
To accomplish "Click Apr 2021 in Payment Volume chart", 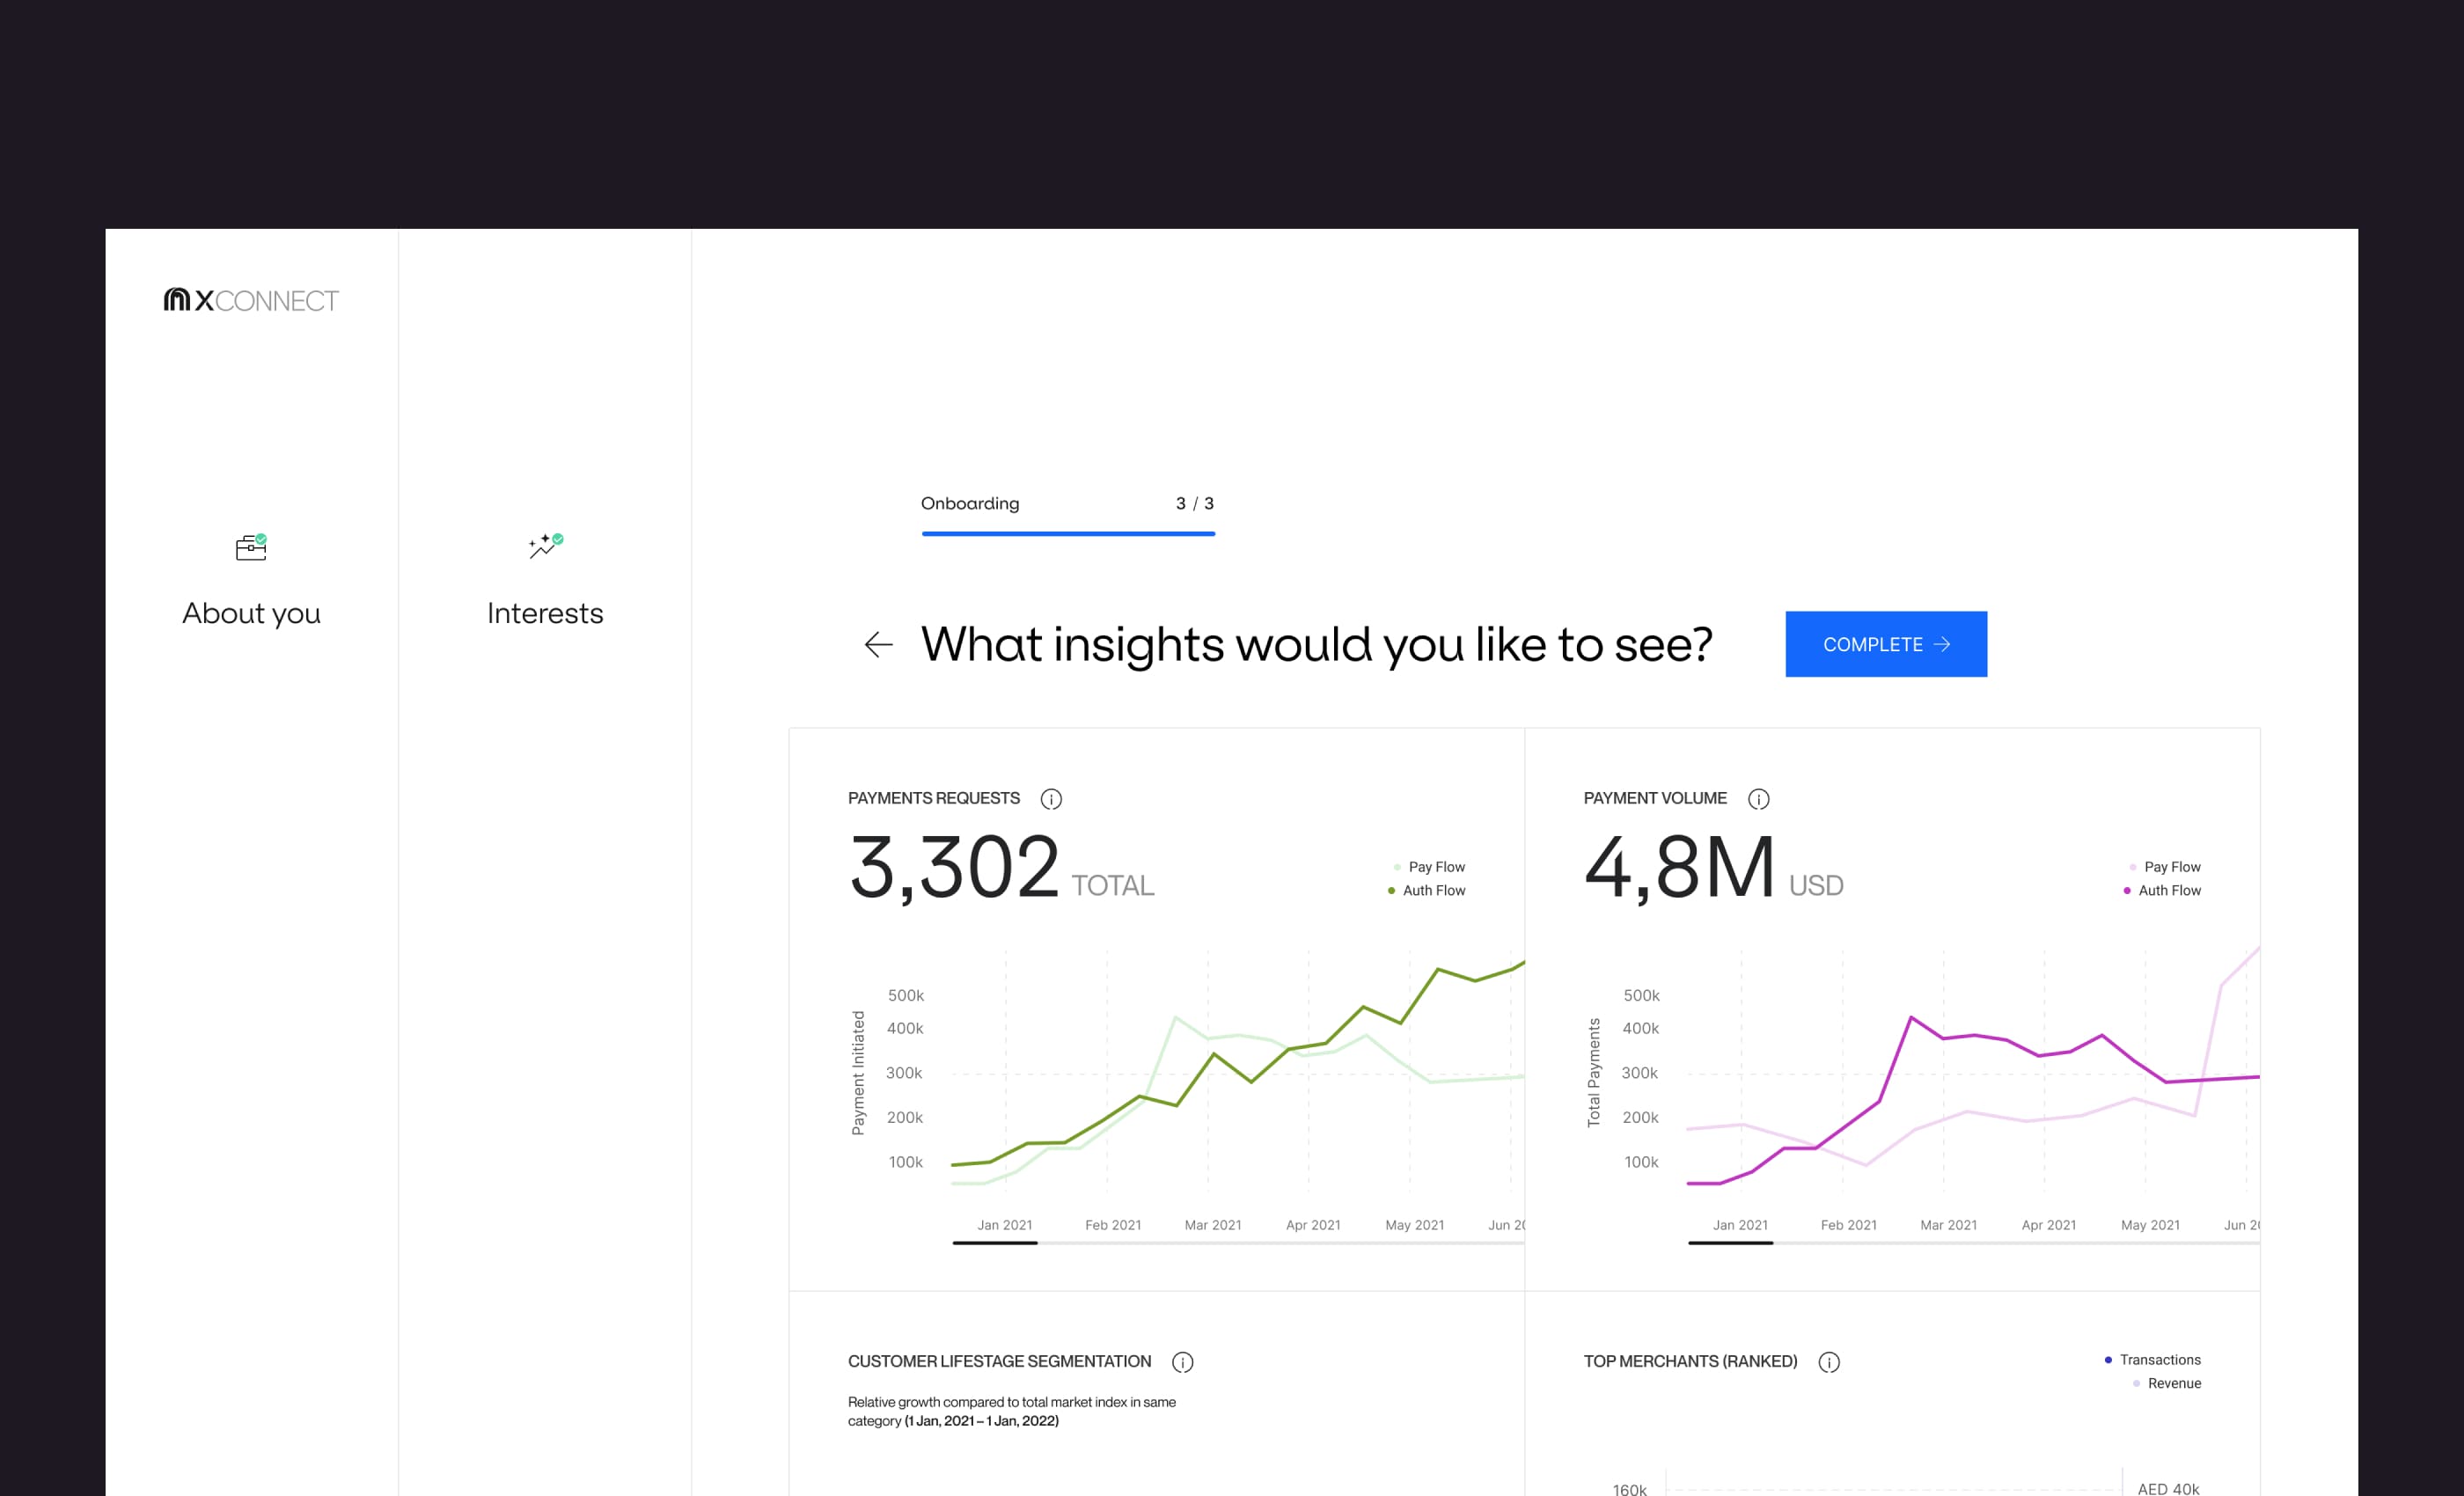I will pyautogui.click(x=2048, y=1225).
